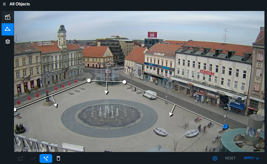
Task: Toggle the middle segment's direction arrow
Action: pyautogui.click(x=107, y=92)
